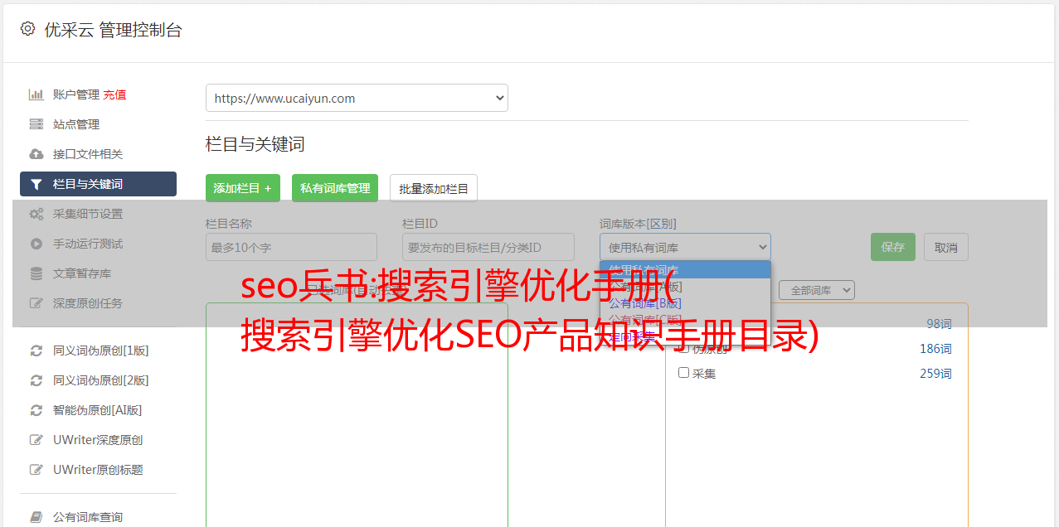Click the edit icon for UWriter原创标题

click(36, 470)
